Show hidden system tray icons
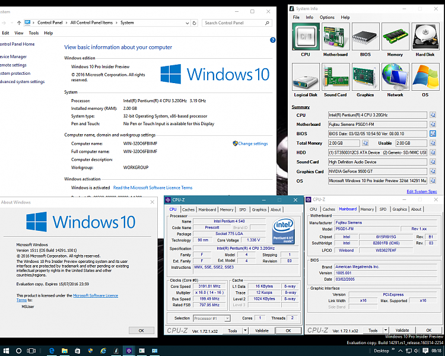 point(401,351)
